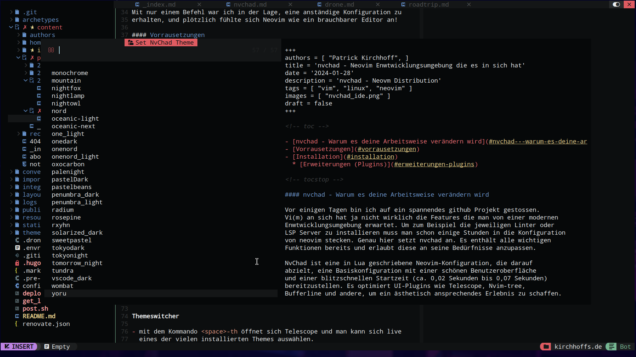
Task: Open the roadtrip.md tab
Action: [428, 4]
